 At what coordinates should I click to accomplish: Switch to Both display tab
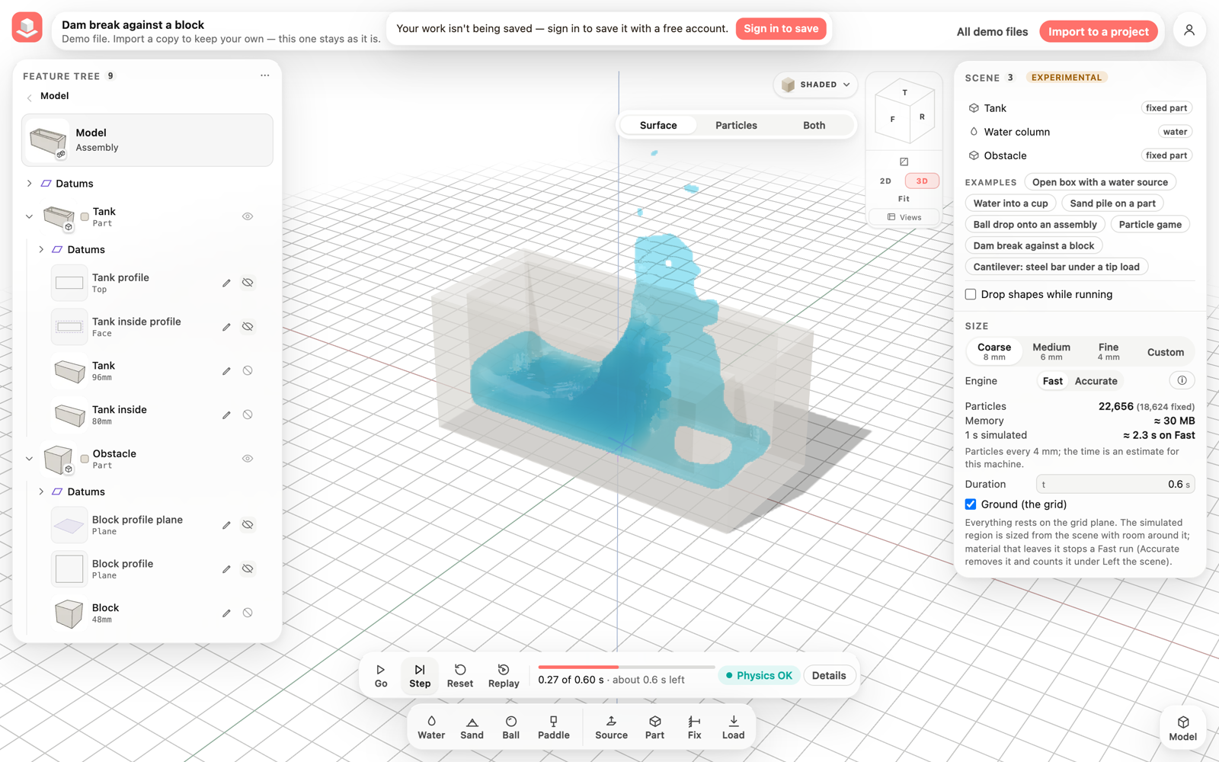(814, 125)
